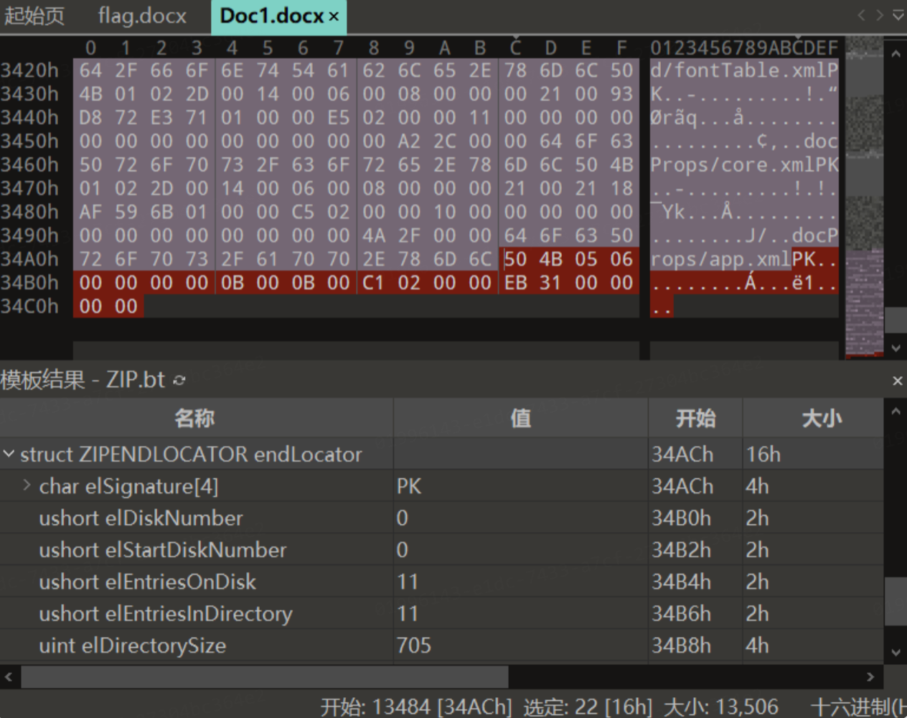
Task: Expand the char elSignature[4] node
Action: [x=27, y=485]
